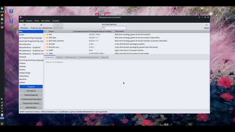Click the orange package icon beside 0install-core
The image size is (235, 132).
tap(47, 47)
